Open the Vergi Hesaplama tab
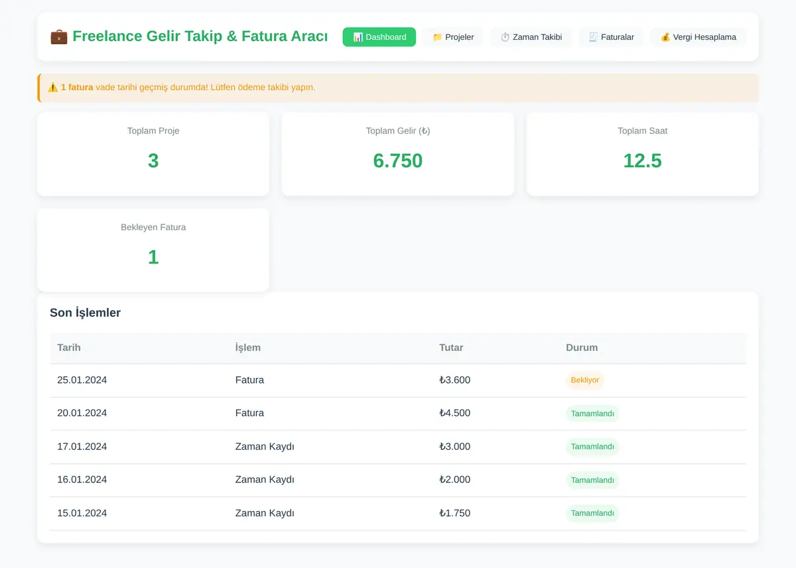 (x=698, y=37)
